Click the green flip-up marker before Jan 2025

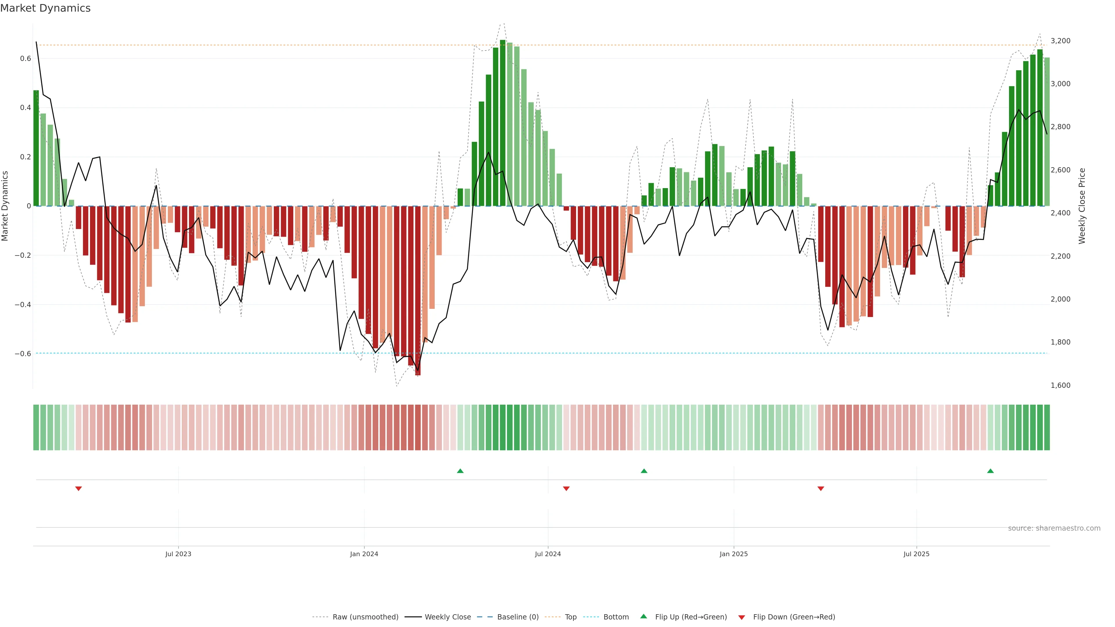coord(644,471)
